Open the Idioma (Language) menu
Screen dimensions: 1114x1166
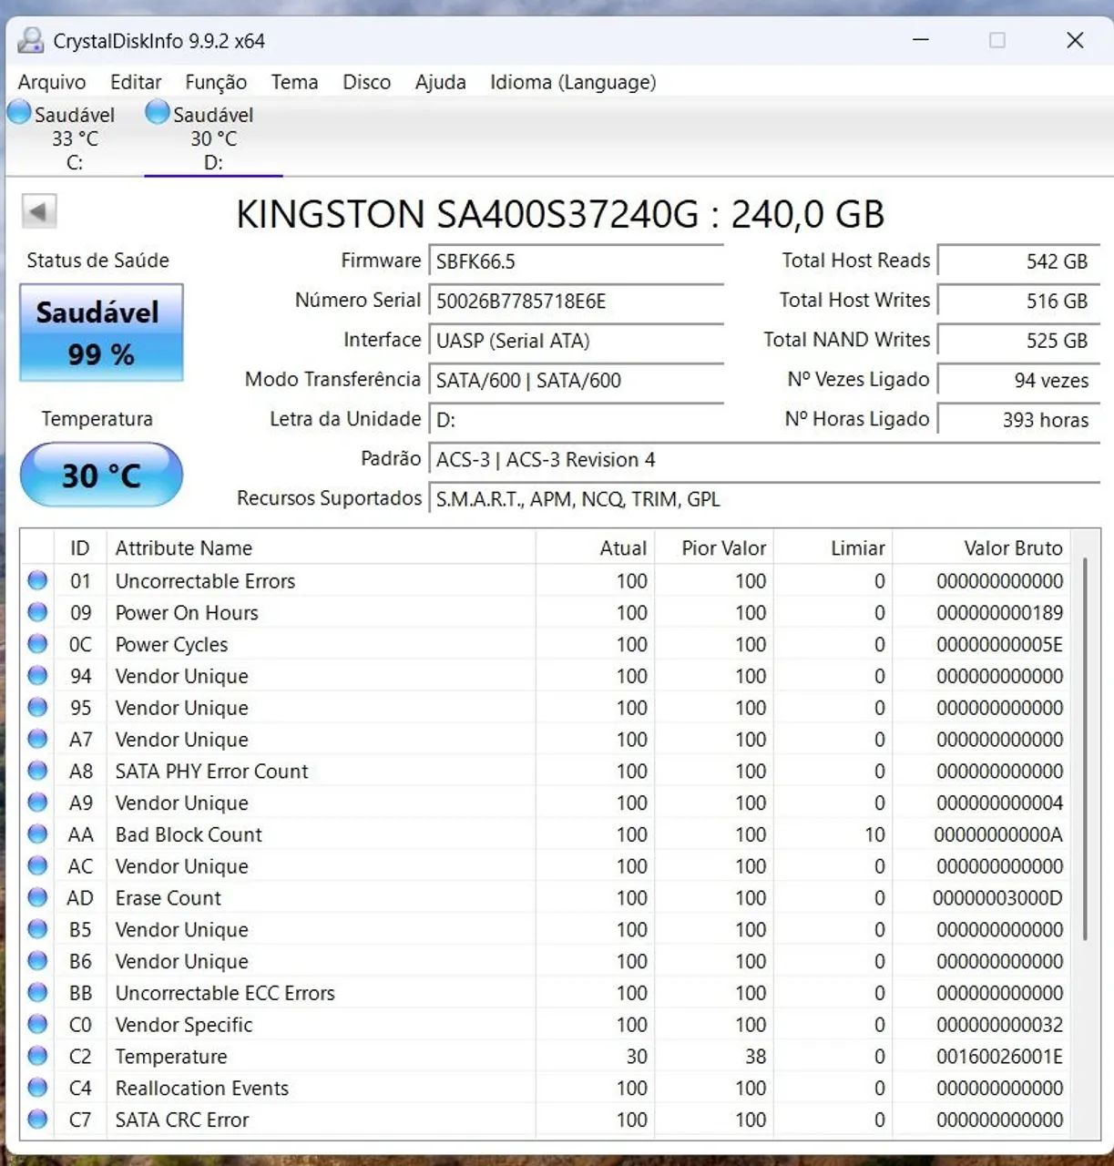(573, 82)
